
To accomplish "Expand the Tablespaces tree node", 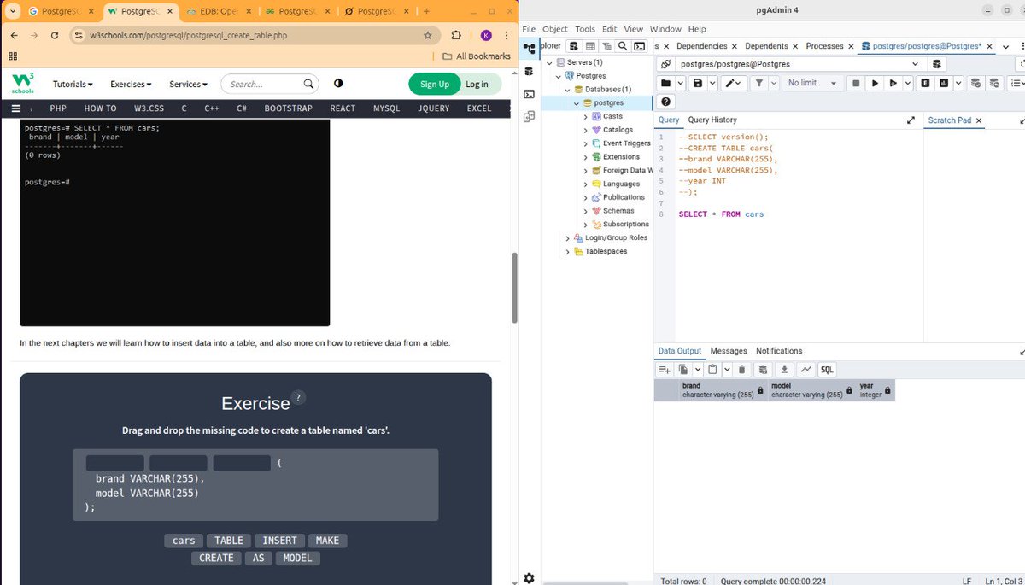I will pos(567,251).
